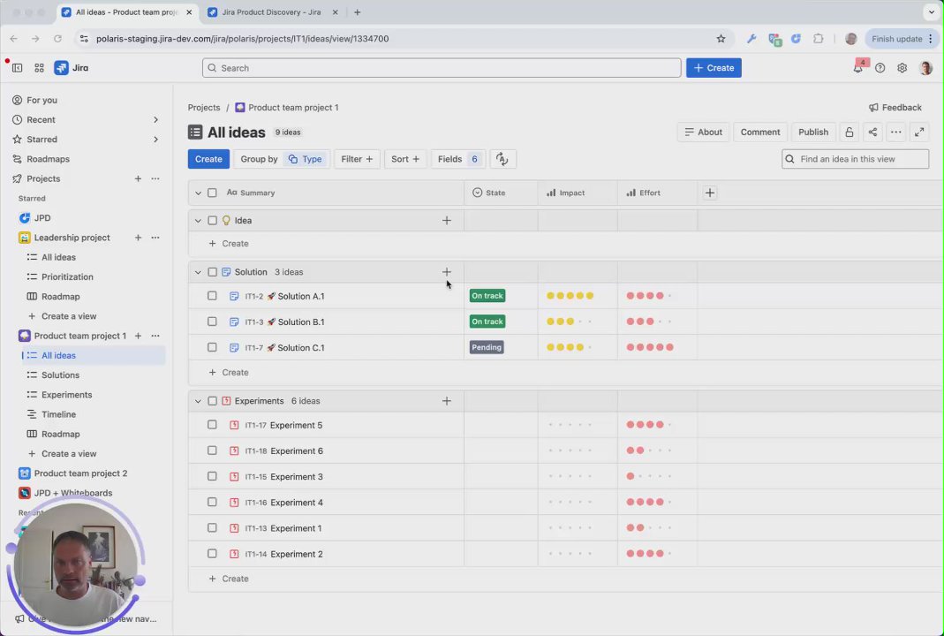Set Effort rating for Solution C.1
Image resolution: width=944 pixels, height=636 pixels.
point(650,347)
